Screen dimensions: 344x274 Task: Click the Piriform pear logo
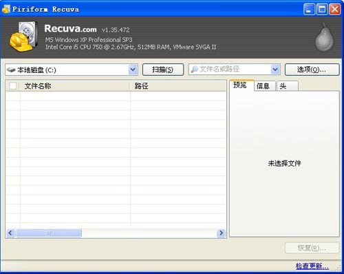[324, 37]
